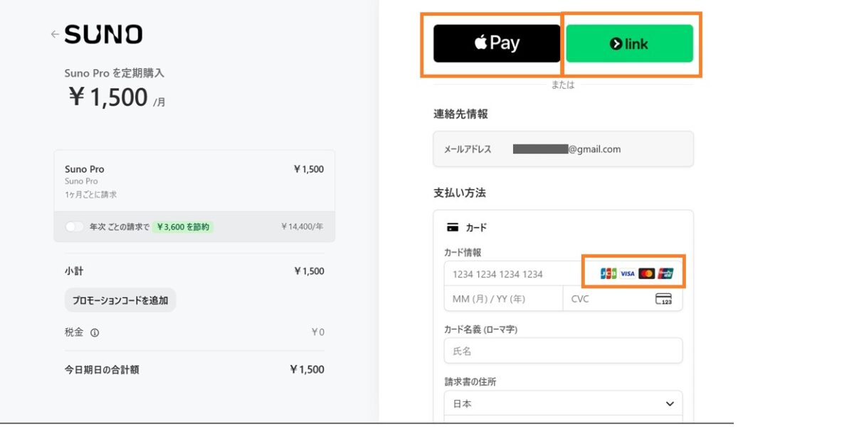Click the SUNO logo

point(103,34)
